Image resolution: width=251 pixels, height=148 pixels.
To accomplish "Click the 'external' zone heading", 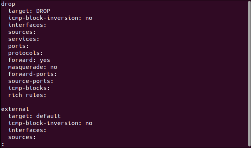I will point(15,109).
